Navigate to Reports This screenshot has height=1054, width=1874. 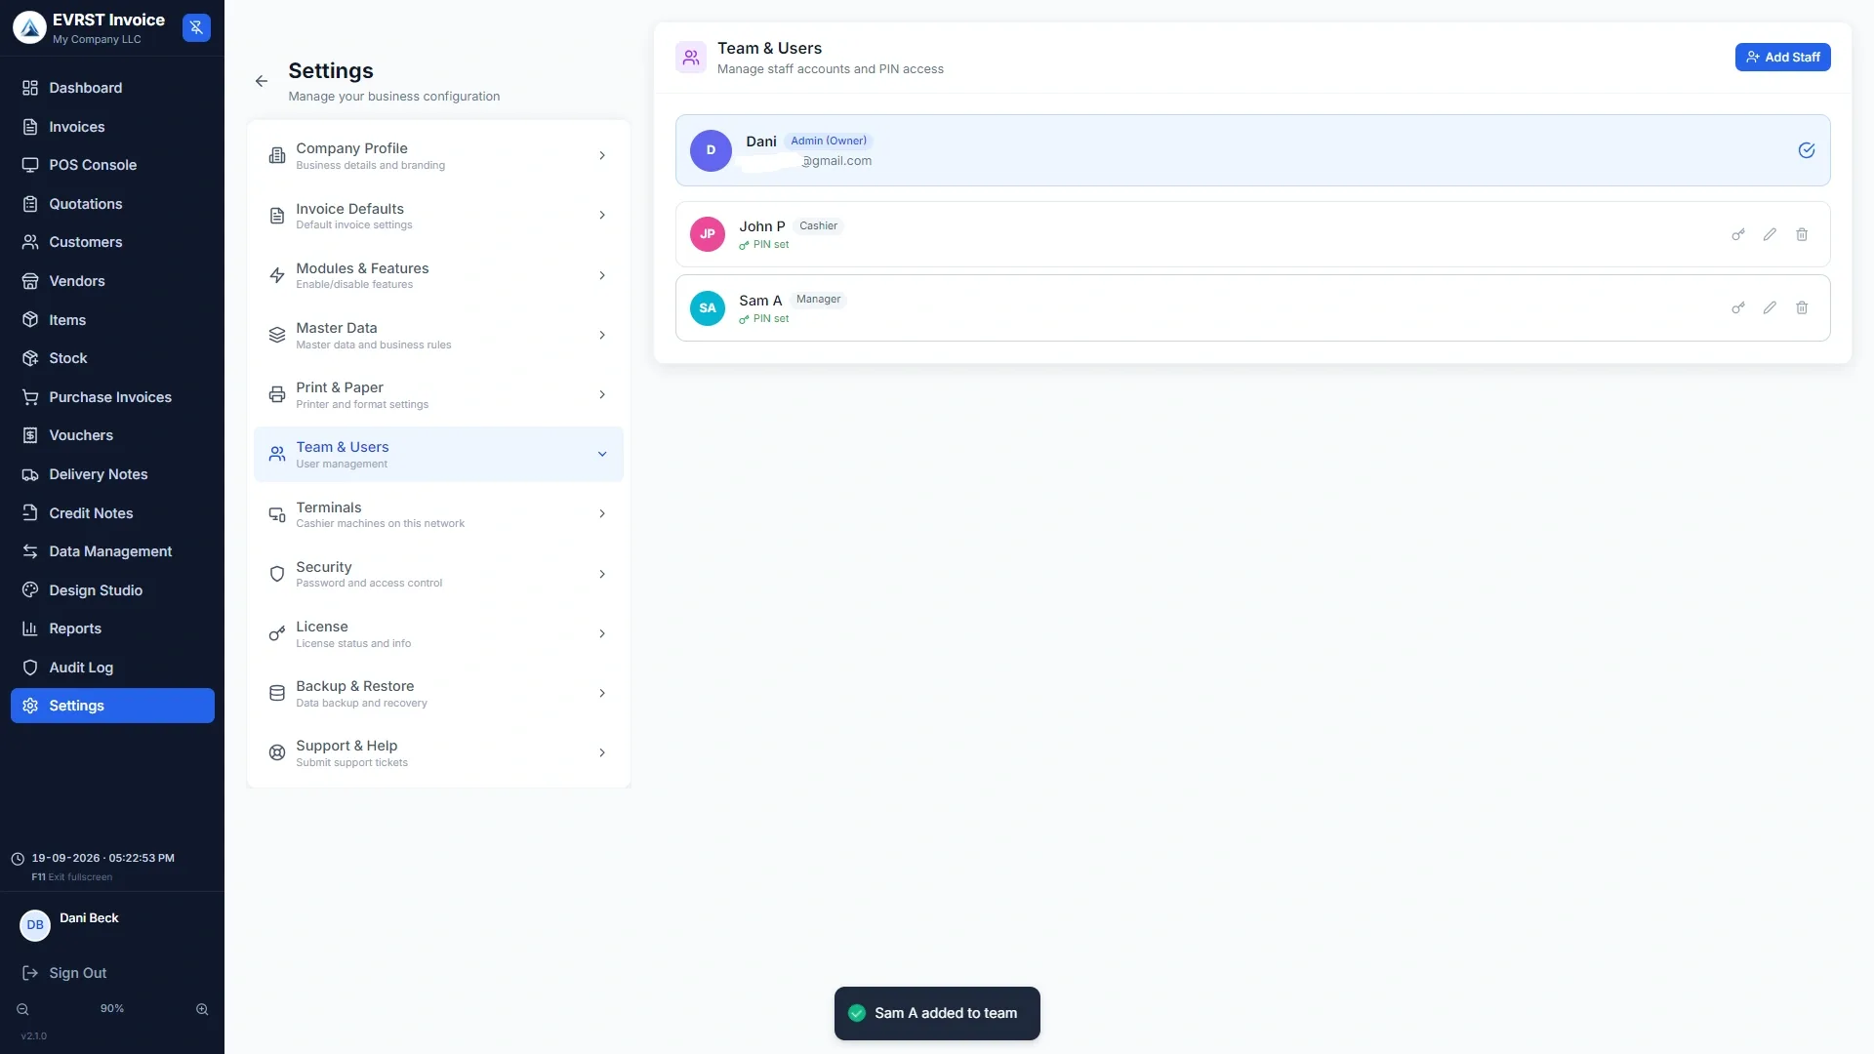[112, 628]
